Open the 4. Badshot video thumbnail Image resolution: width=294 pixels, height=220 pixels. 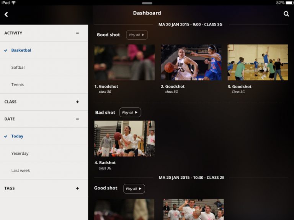(x=124, y=138)
